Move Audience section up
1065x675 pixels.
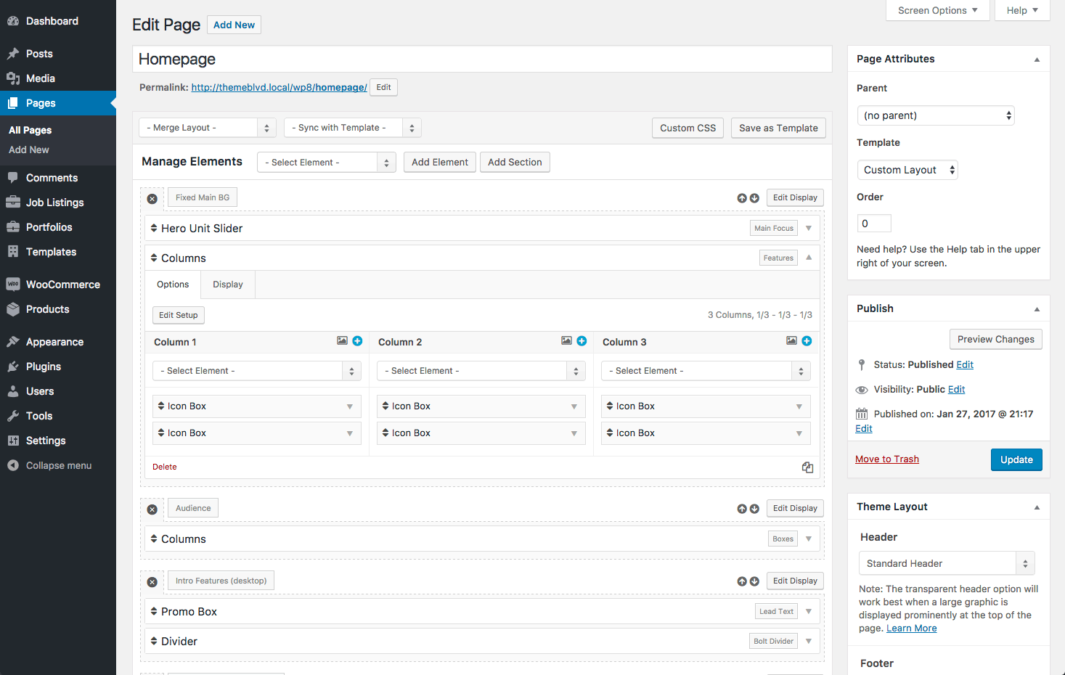click(x=742, y=509)
